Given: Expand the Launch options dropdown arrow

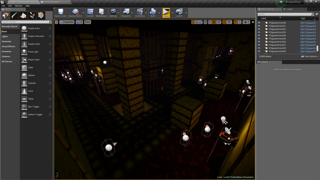Looking at the screenshot, I should coord(185,13).
